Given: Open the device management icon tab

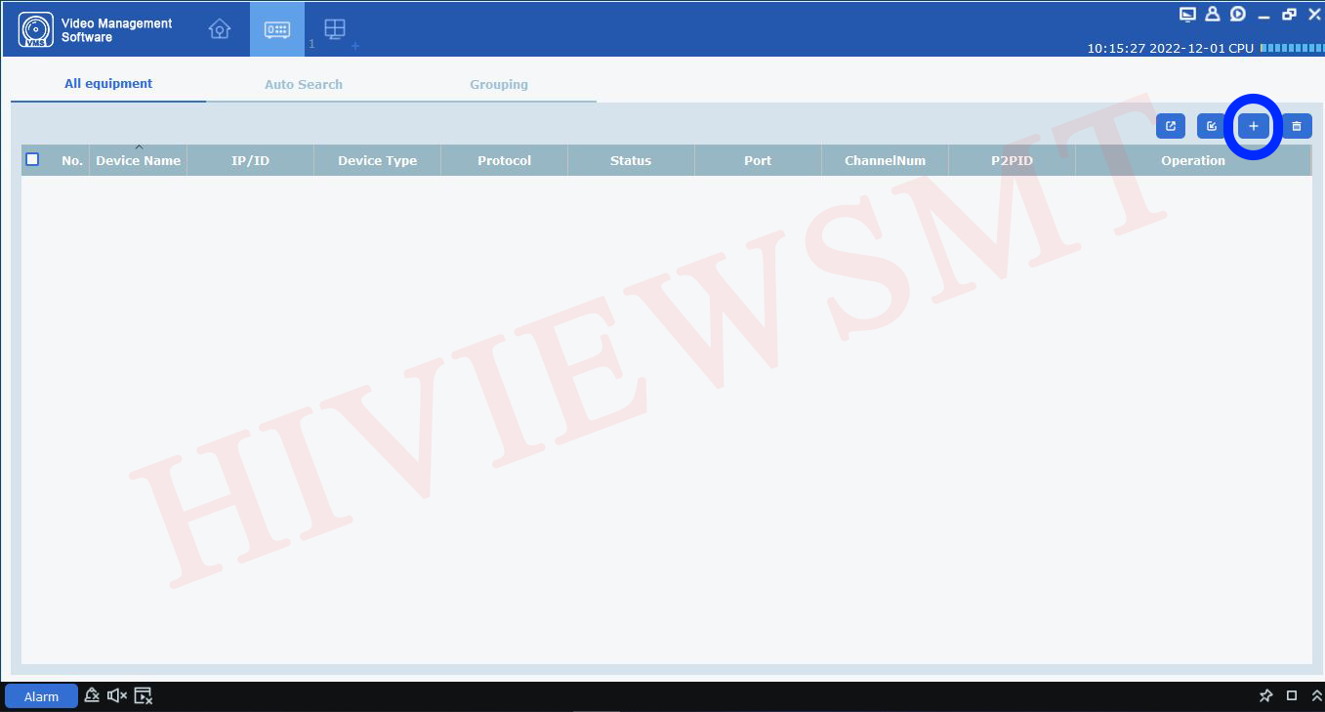Looking at the screenshot, I should tap(277, 29).
